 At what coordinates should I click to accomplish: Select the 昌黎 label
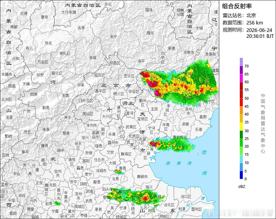pos(203,117)
